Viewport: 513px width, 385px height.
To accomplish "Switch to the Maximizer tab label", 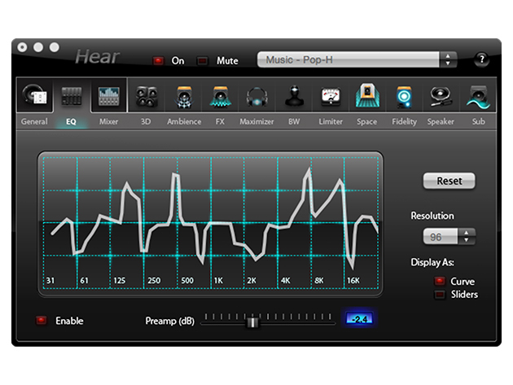I will point(256,121).
